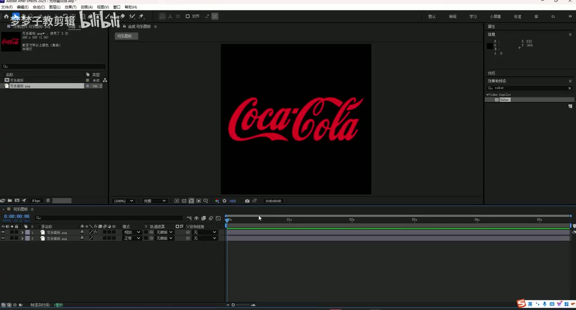Open the resolution 完整 dropdown
Image resolution: width=576 pixels, height=310 pixels.
coord(154,201)
